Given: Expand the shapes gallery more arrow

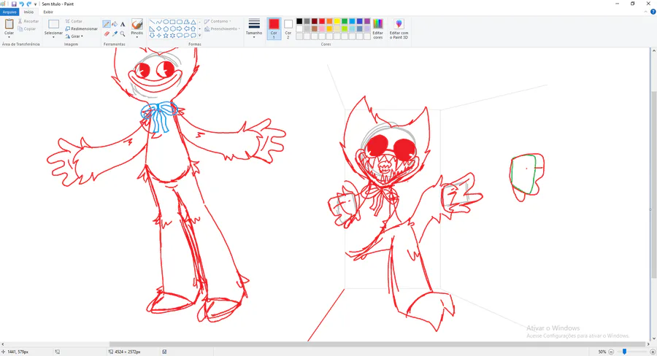Looking at the screenshot, I should point(199,36).
